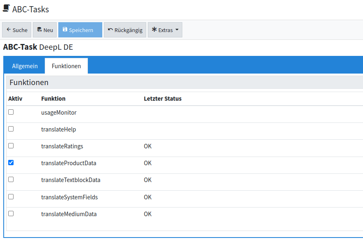
Task: Check the translateSystemFields checkbox
Action: pyautogui.click(x=11, y=197)
